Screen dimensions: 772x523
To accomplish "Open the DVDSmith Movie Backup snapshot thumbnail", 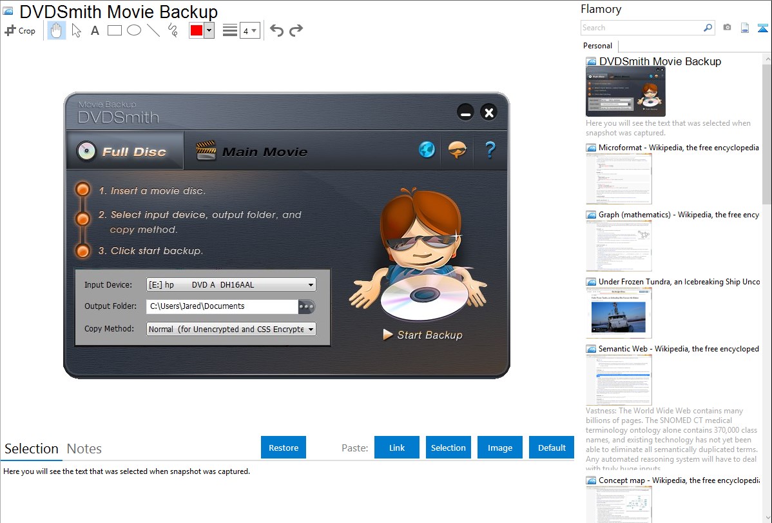I will 626,92.
